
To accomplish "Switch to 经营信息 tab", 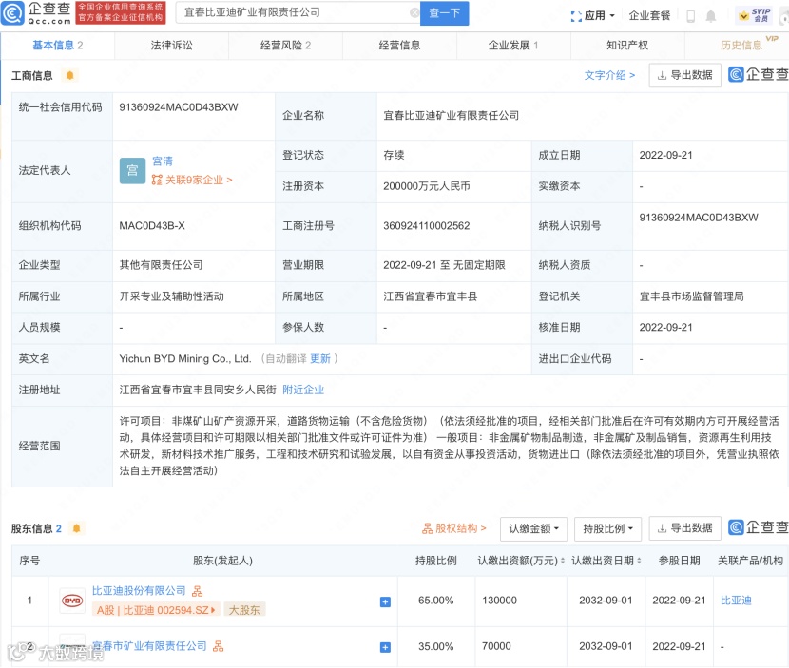I will pos(399,46).
